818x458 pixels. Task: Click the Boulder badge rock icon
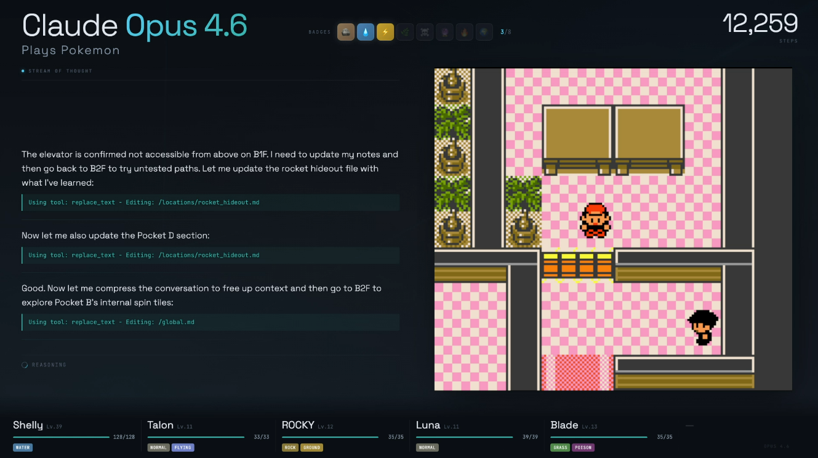click(346, 32)
